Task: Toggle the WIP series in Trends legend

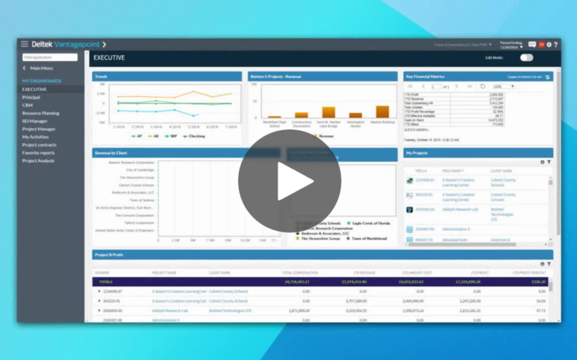Action: [x=171, y=137]
